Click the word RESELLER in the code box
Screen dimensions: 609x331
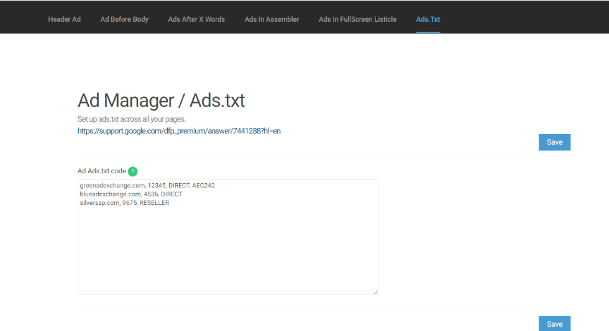(x=154, y=203)
